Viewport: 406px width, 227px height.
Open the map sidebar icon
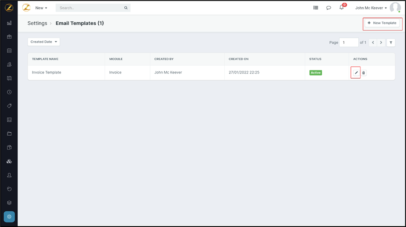pyautogui.click(x=9, y=78)
